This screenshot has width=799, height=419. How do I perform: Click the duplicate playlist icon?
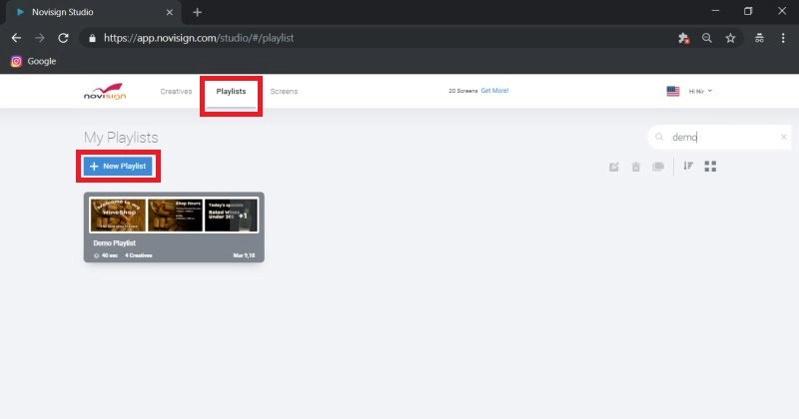658,167
